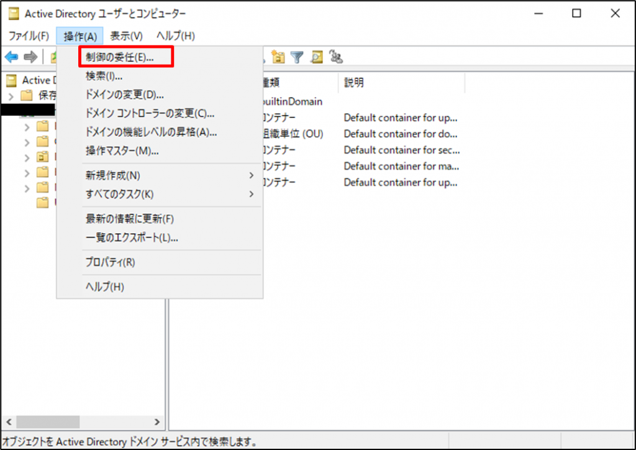Select the builtinDomain row
Viewport: 636px width, 450px height.
click(x=293, y=101)
